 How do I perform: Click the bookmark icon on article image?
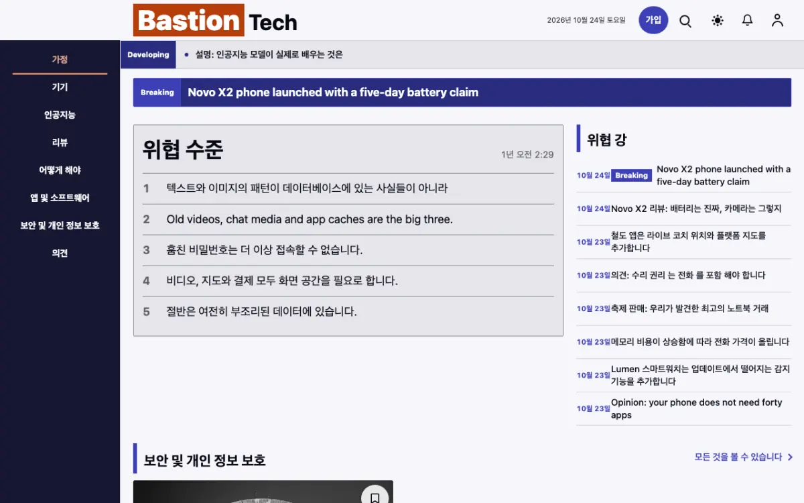click(375, 497)
